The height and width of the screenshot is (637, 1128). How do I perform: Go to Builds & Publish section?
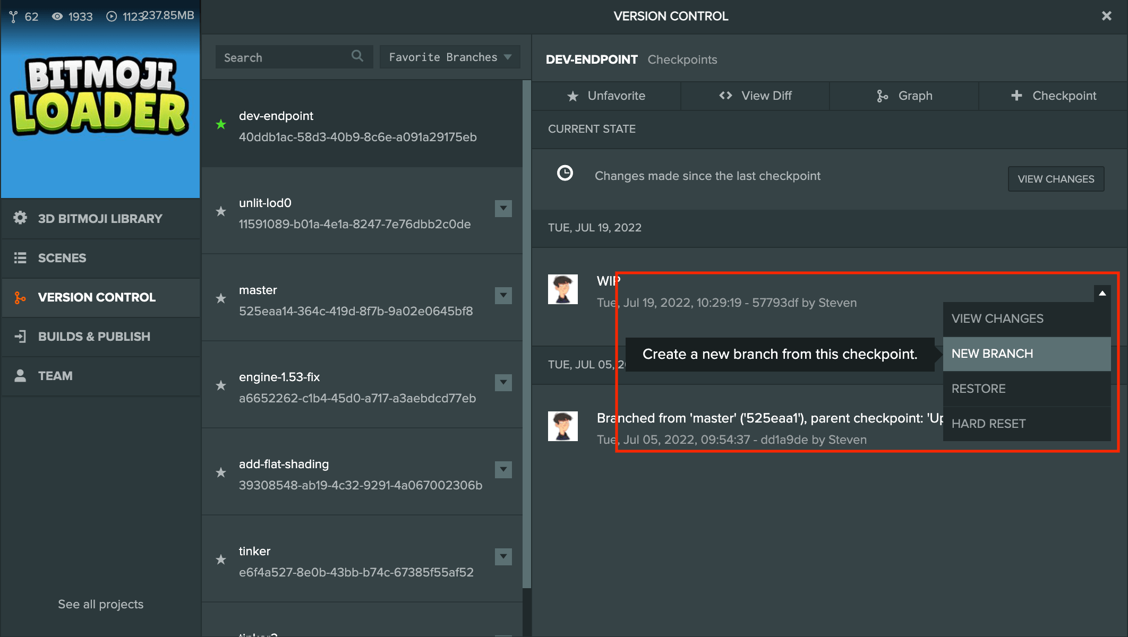click(94, 337)
